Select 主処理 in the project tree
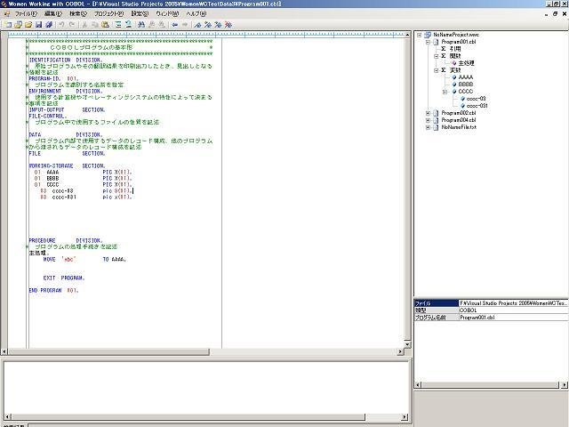 tap(466, 63)
